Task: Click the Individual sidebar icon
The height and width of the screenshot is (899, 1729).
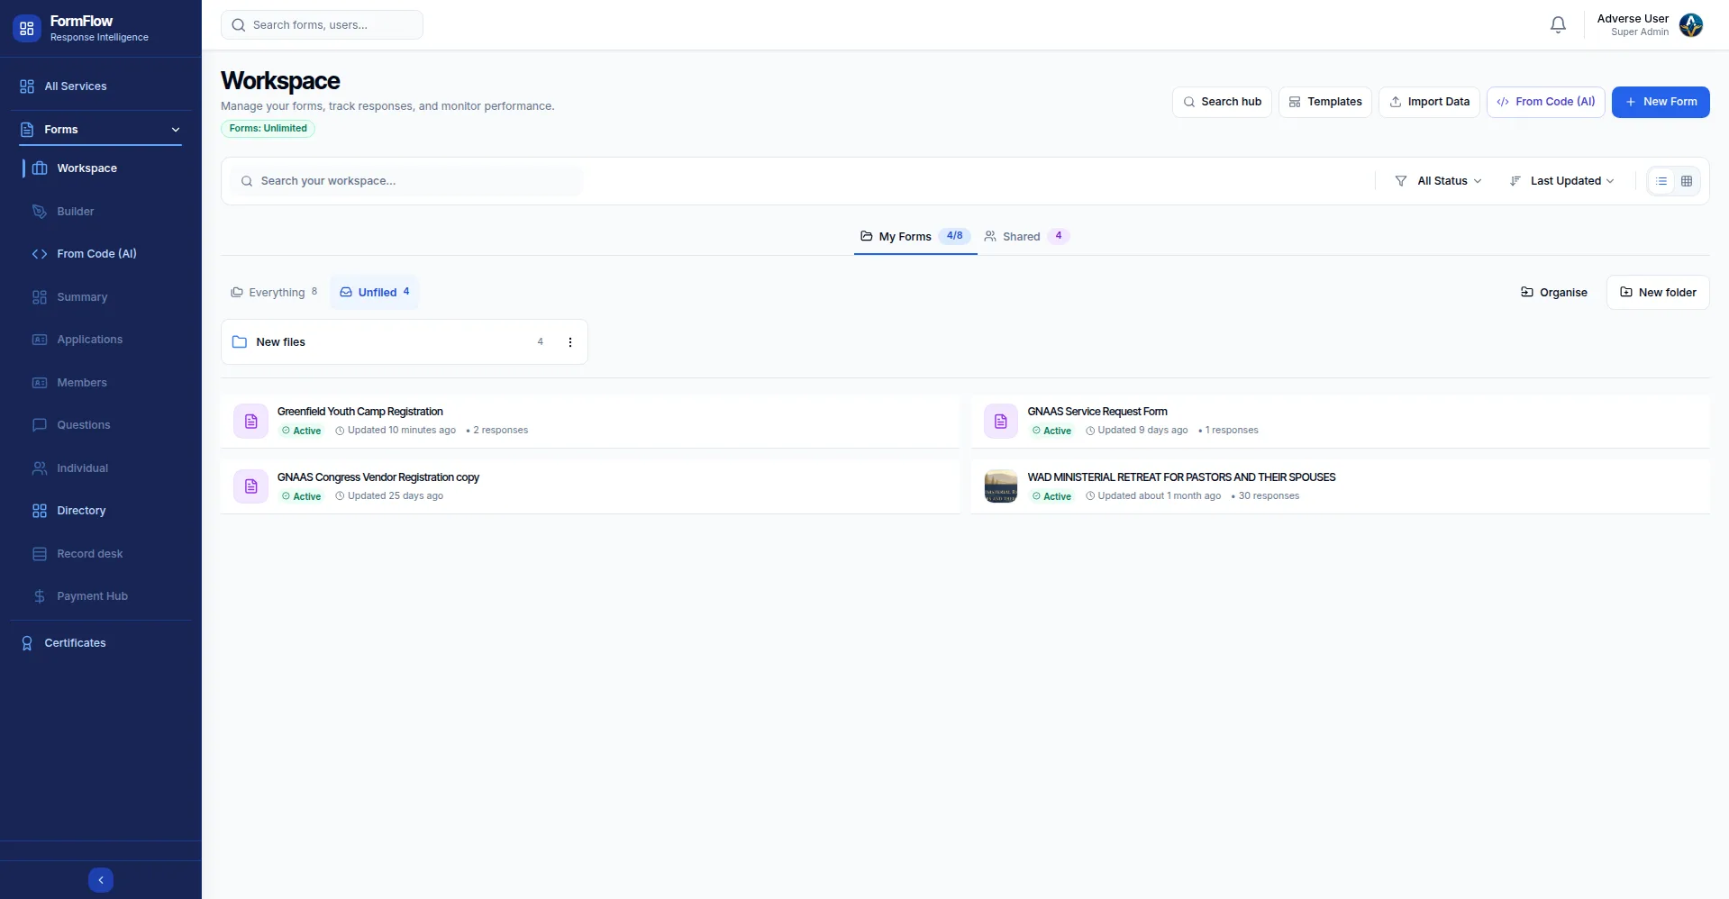Action: (x=40, y=468)
